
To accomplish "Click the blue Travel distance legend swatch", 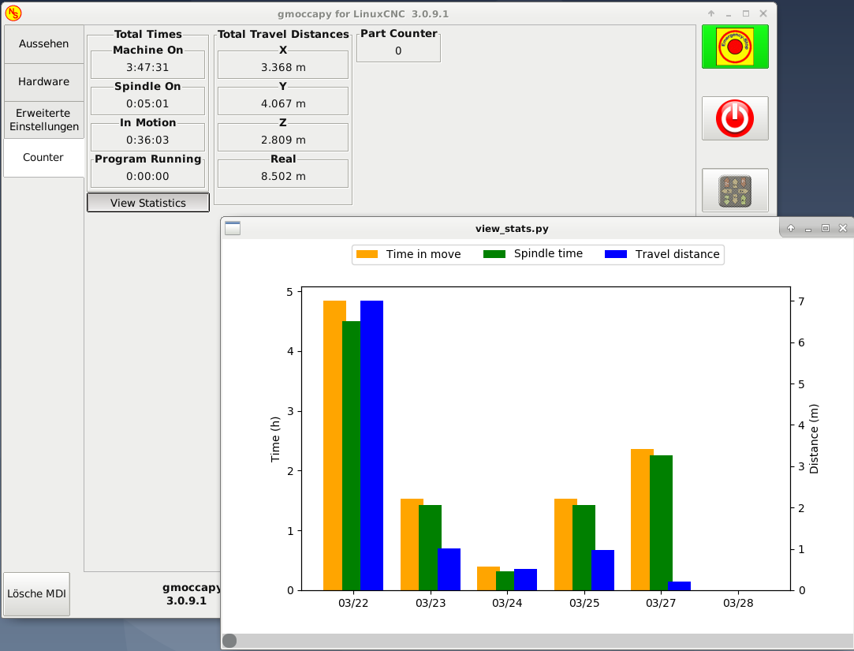I will tap(616, 254).
